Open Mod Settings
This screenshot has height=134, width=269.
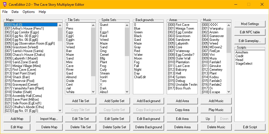(250, 24)
